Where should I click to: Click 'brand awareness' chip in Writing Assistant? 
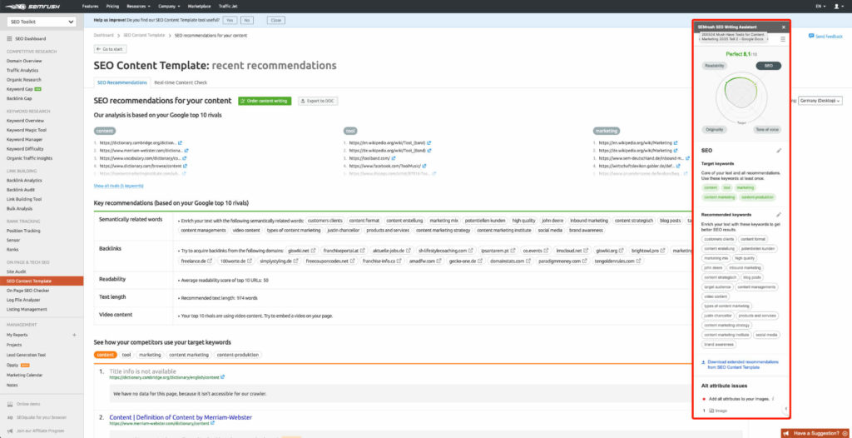tap(719, 345)
